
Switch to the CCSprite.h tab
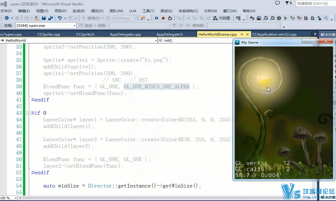(85, 34)
